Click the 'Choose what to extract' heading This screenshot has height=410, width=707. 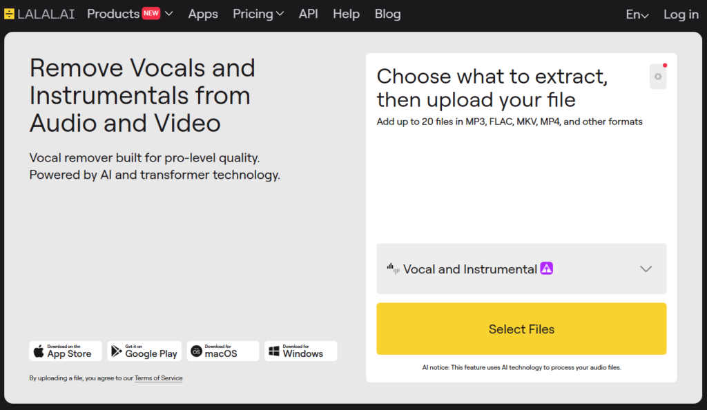[x=492, y=88]
